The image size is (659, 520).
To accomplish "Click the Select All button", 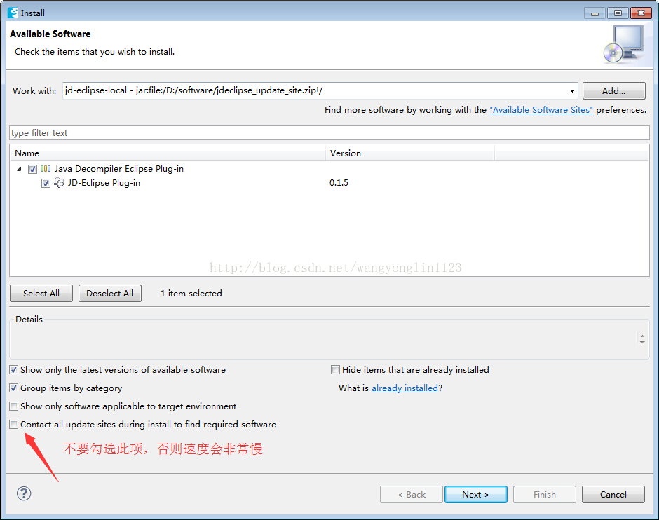I will pos(41,293).
